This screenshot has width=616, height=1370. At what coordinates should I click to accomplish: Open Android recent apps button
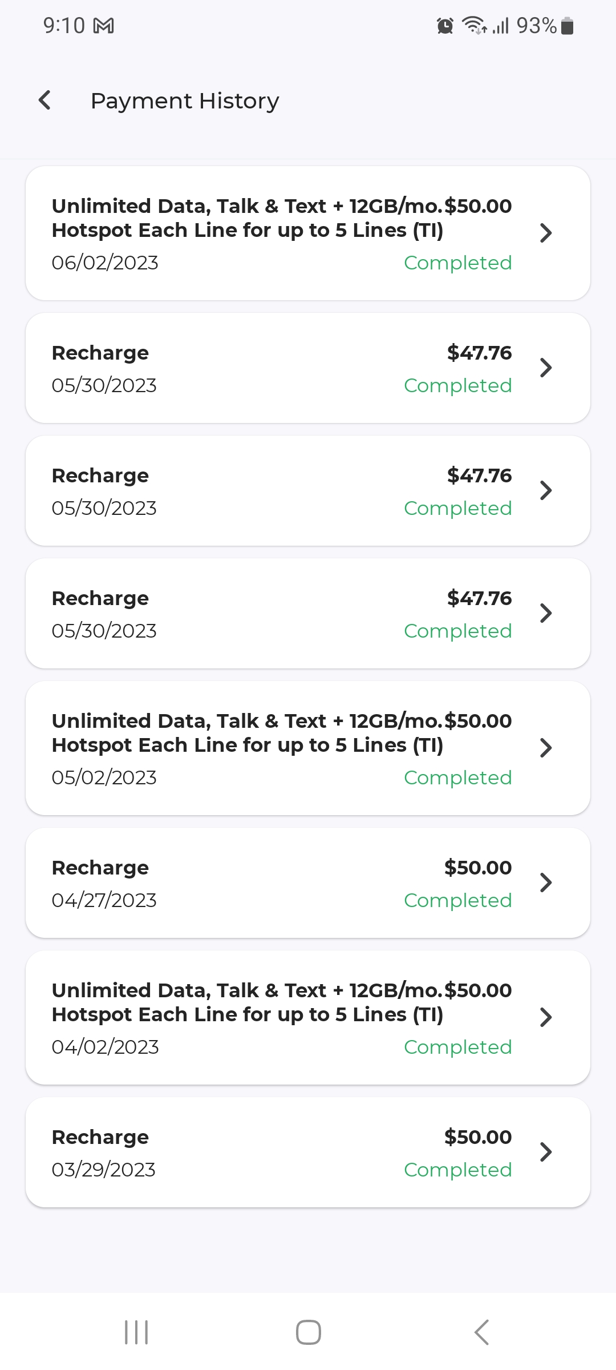point(136,1332)
